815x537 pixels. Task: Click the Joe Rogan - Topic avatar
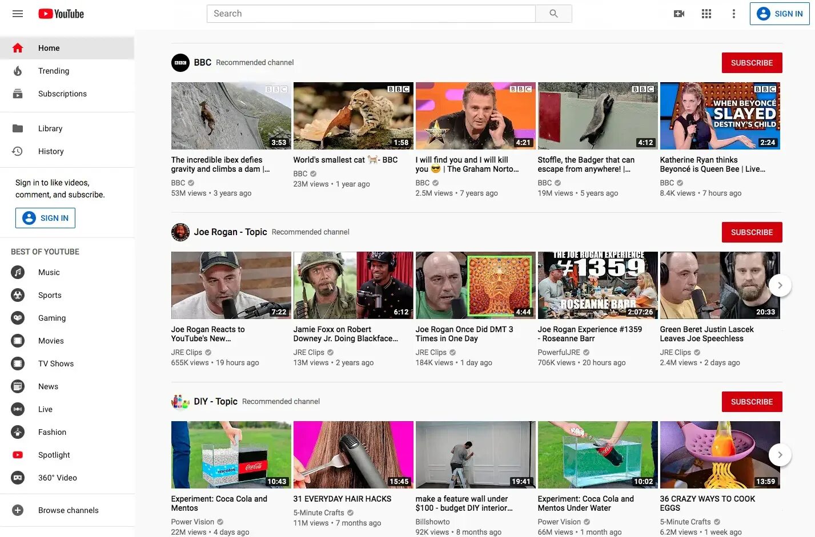(x=180, y=232)
